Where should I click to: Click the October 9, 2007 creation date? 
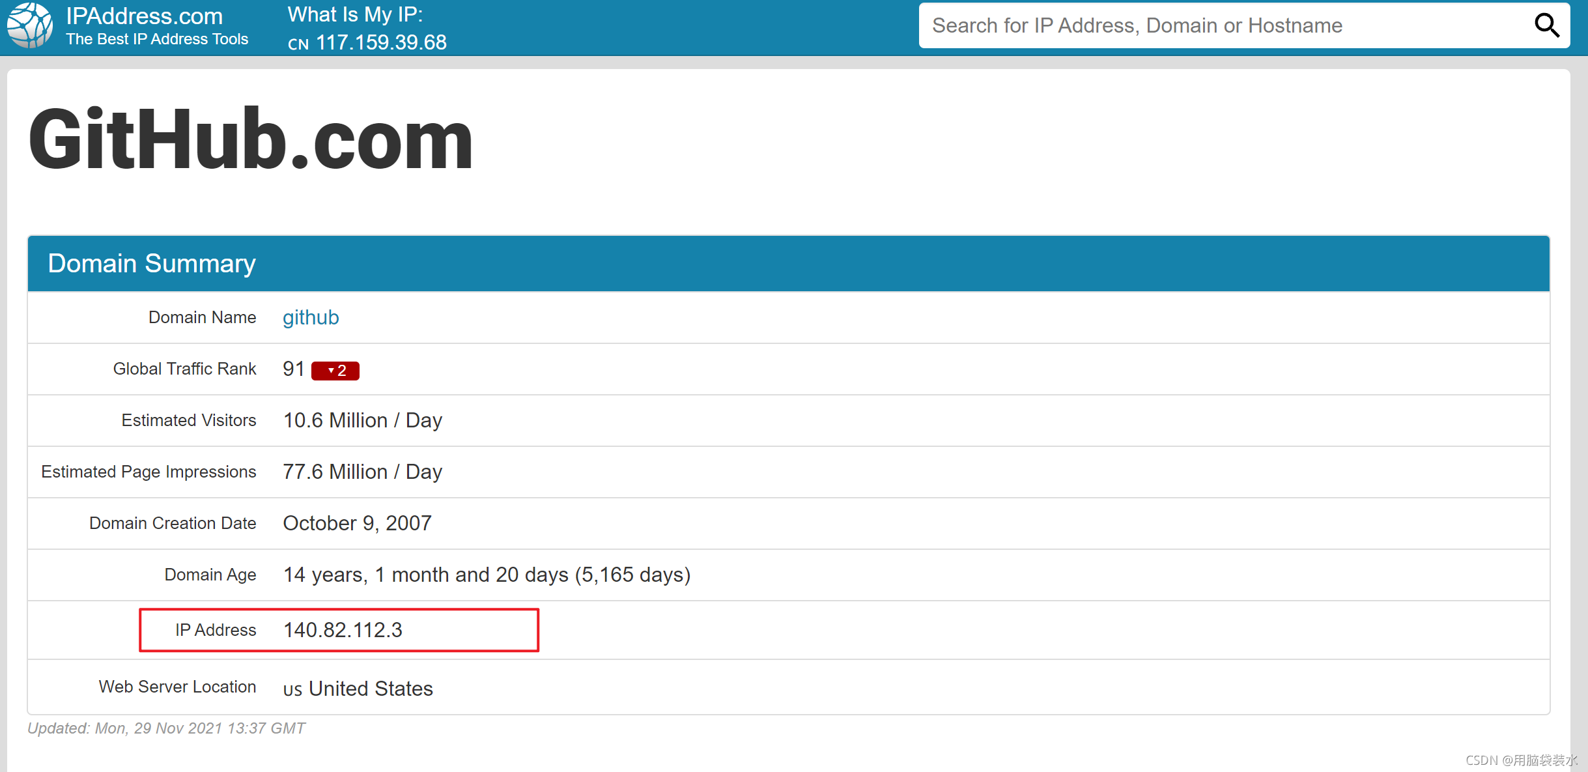tap(357, 523)
